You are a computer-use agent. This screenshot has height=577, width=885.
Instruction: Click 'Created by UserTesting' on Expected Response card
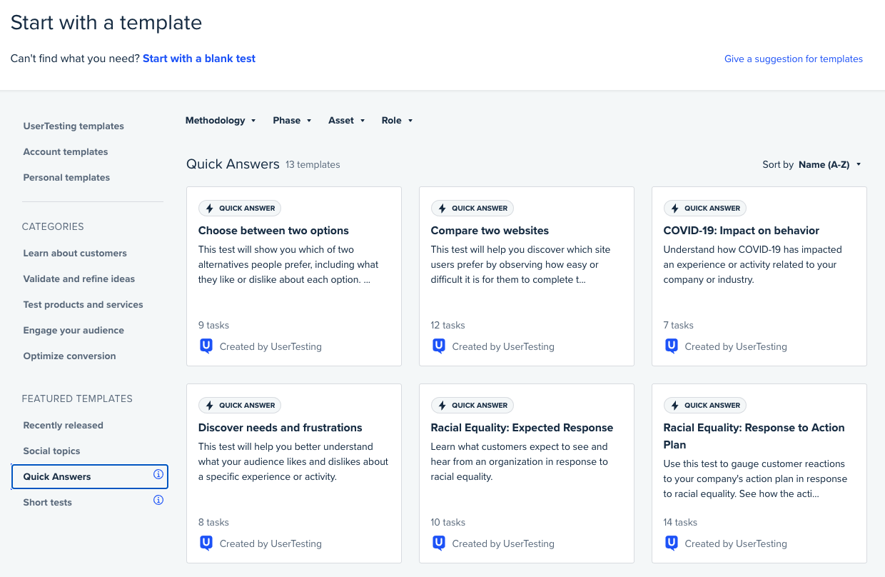(x=503, y=544)
